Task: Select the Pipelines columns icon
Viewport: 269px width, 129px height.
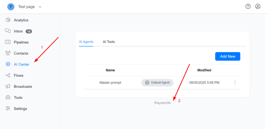Action: pos(8,42)
